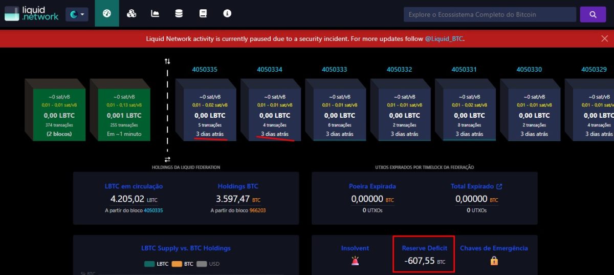Viewport: 614px width, 275px height.
Task: Open Chaves de Emergência link
Action: [x=494, y=248]
